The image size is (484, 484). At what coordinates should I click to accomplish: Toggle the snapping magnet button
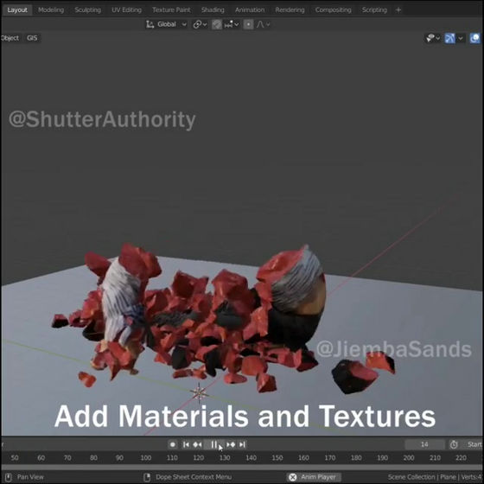(217, 24)
